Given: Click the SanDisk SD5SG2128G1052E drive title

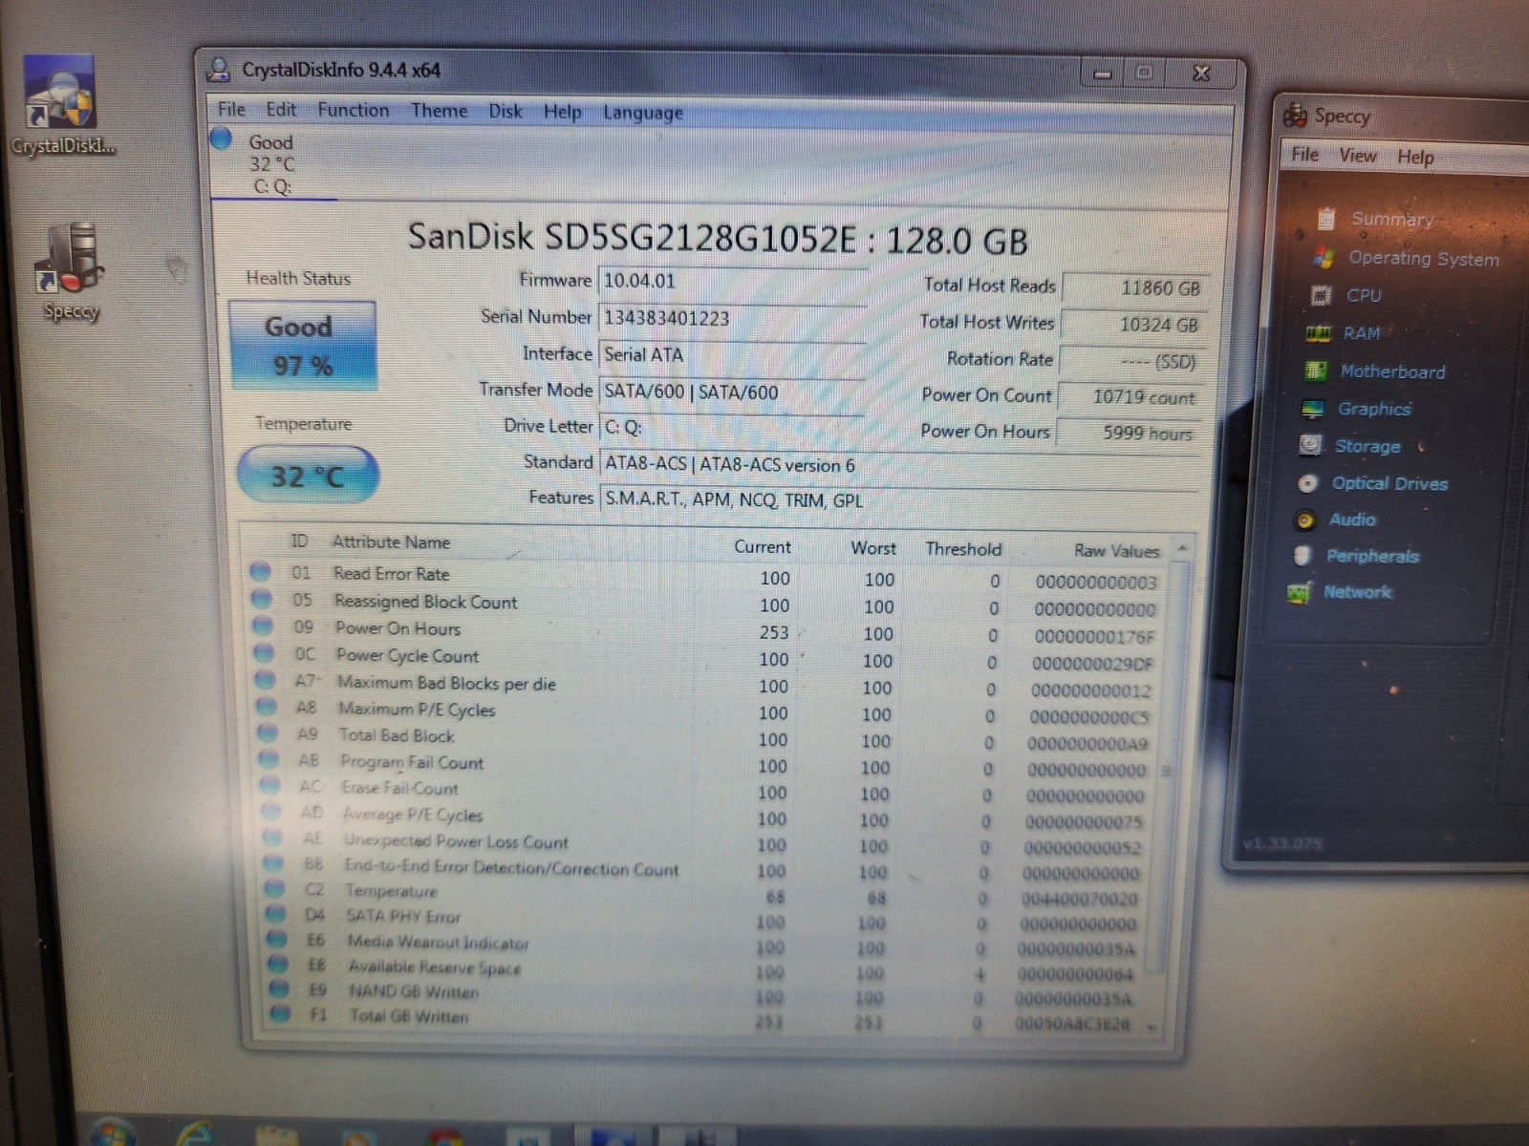Looking at the screenshot, I should click(718, 238).
